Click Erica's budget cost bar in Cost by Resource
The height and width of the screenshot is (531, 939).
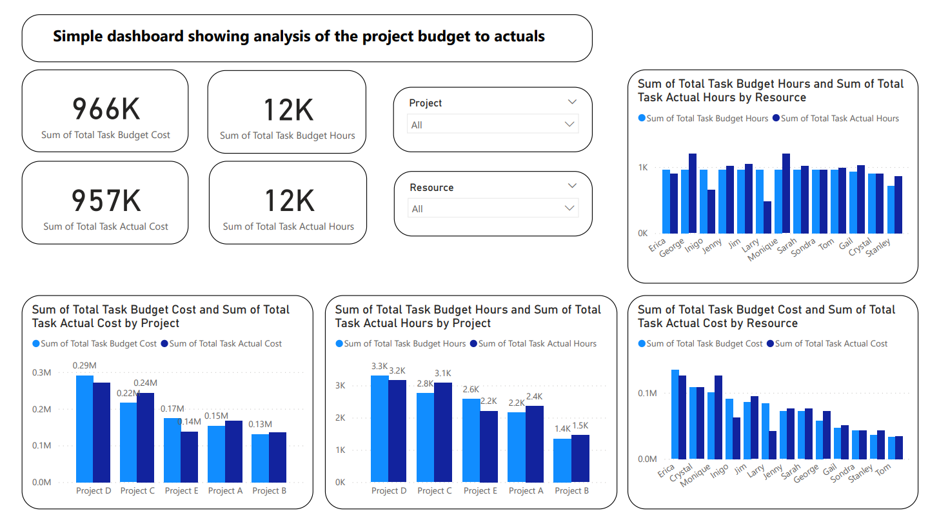[x=675, y=414]
